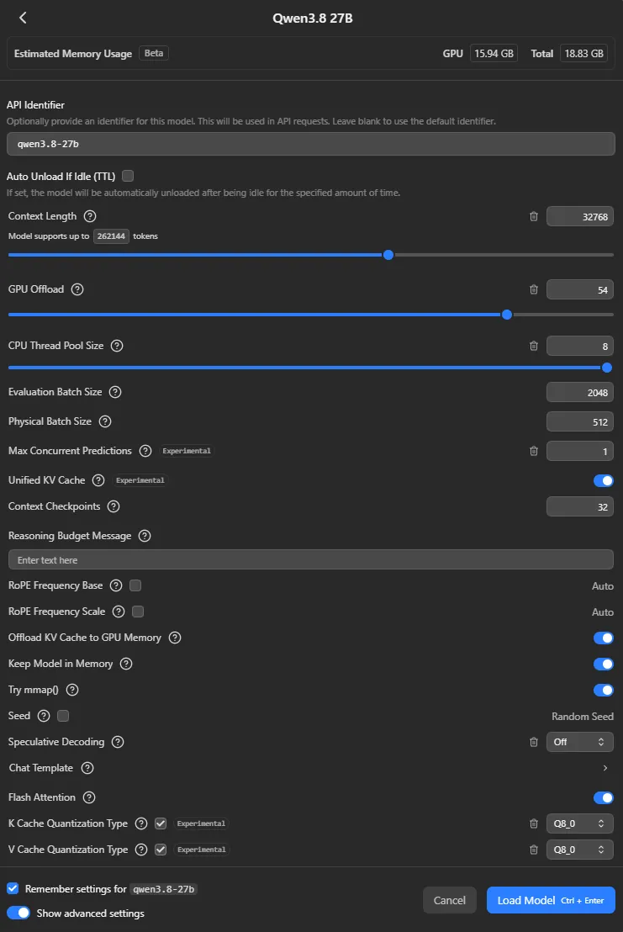Toggle Flash Attention switch

coord(604,798)
